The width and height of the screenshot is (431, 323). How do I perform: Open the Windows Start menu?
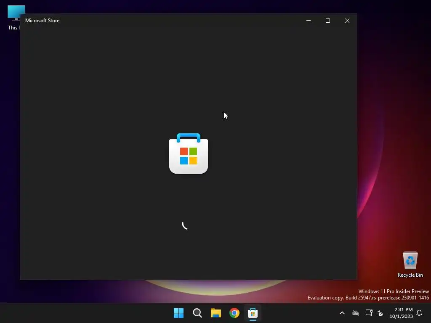[178, 313]
